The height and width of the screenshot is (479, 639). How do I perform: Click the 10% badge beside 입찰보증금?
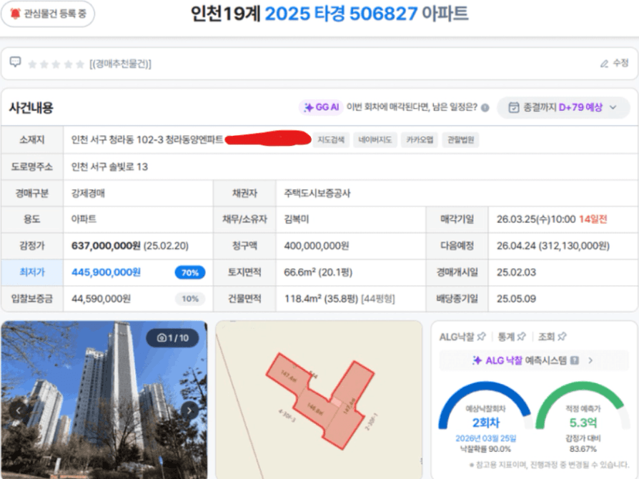pyautogui.click(x=190, y=299)
